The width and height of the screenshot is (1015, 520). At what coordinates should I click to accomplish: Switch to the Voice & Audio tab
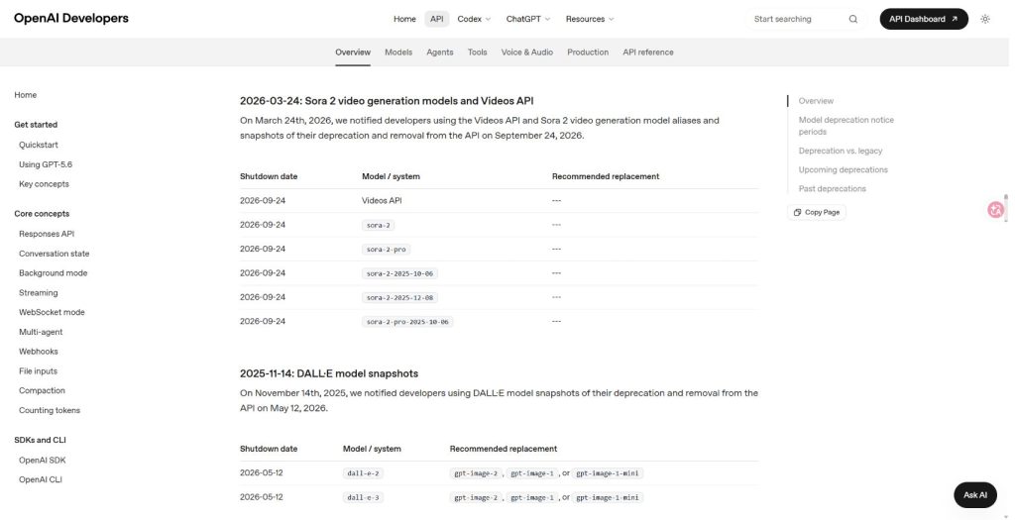[x=527, y=52]
